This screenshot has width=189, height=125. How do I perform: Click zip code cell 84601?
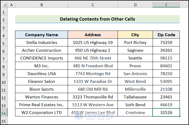point(166,66)
